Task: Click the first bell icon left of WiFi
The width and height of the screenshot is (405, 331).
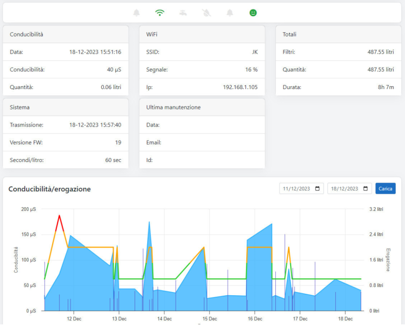Action: tap(137, 13)
